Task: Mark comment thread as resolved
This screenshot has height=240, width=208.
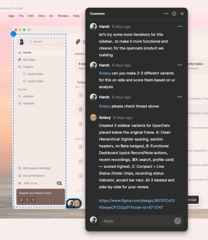Action: pos(174,14)
